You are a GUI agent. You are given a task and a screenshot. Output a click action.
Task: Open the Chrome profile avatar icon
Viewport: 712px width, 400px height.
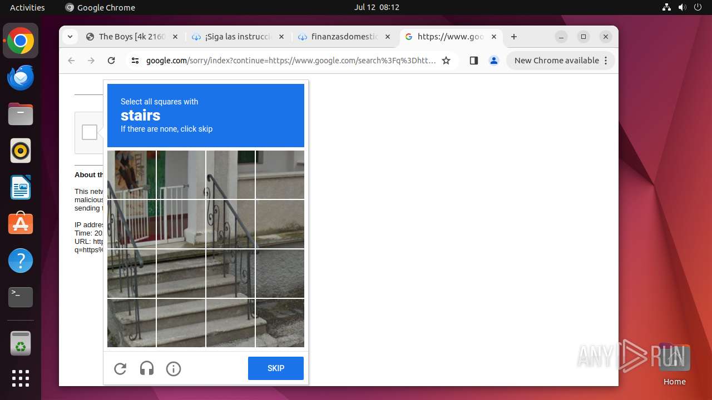pyautogui.click(x=493, y=61)
